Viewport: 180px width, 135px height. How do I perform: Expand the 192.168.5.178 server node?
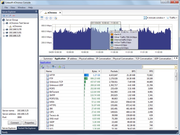[4, 29]
